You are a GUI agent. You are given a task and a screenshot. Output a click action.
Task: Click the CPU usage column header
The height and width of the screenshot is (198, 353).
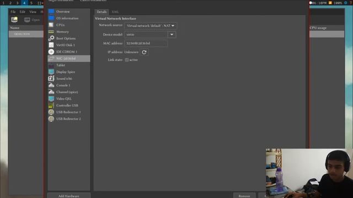point(318,28)
